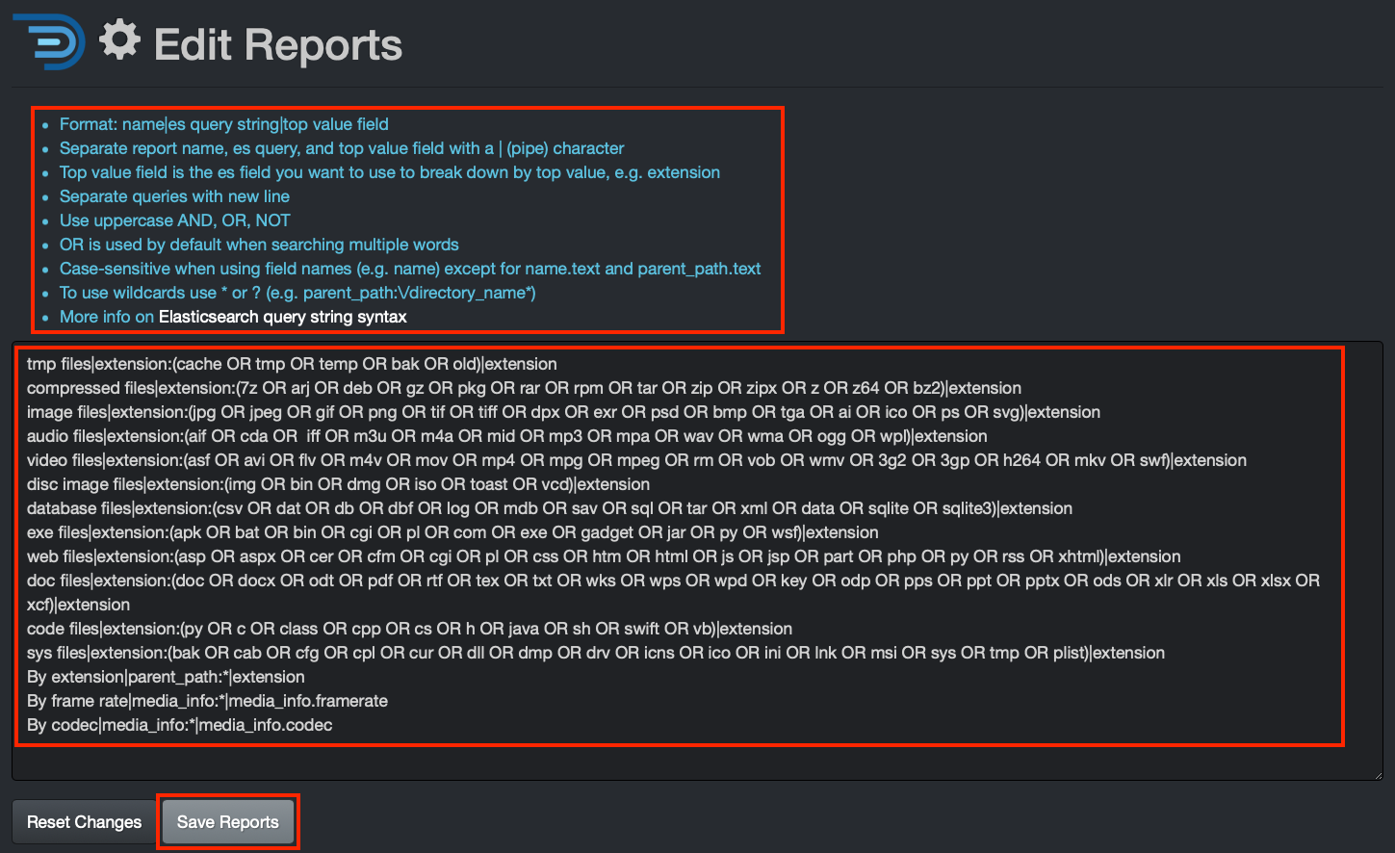Click the Reset Changes button
Viewport: 1395px width, 853px height.
point(83,821)
